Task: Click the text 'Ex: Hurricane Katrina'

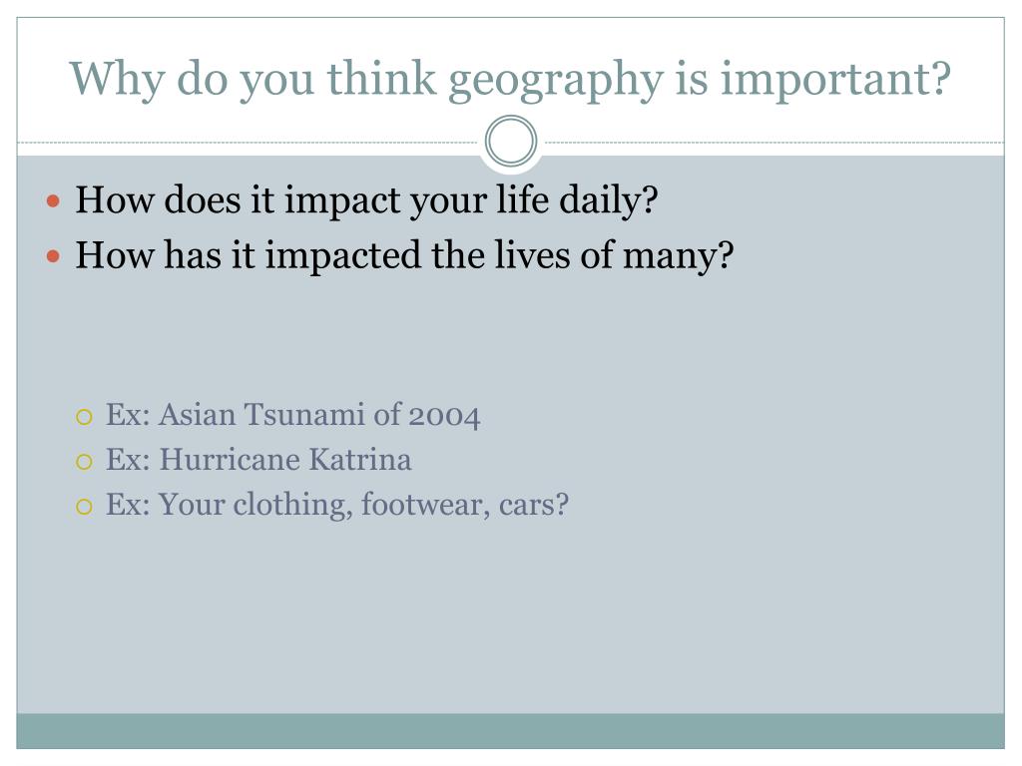Action: (x=258, y=460)
